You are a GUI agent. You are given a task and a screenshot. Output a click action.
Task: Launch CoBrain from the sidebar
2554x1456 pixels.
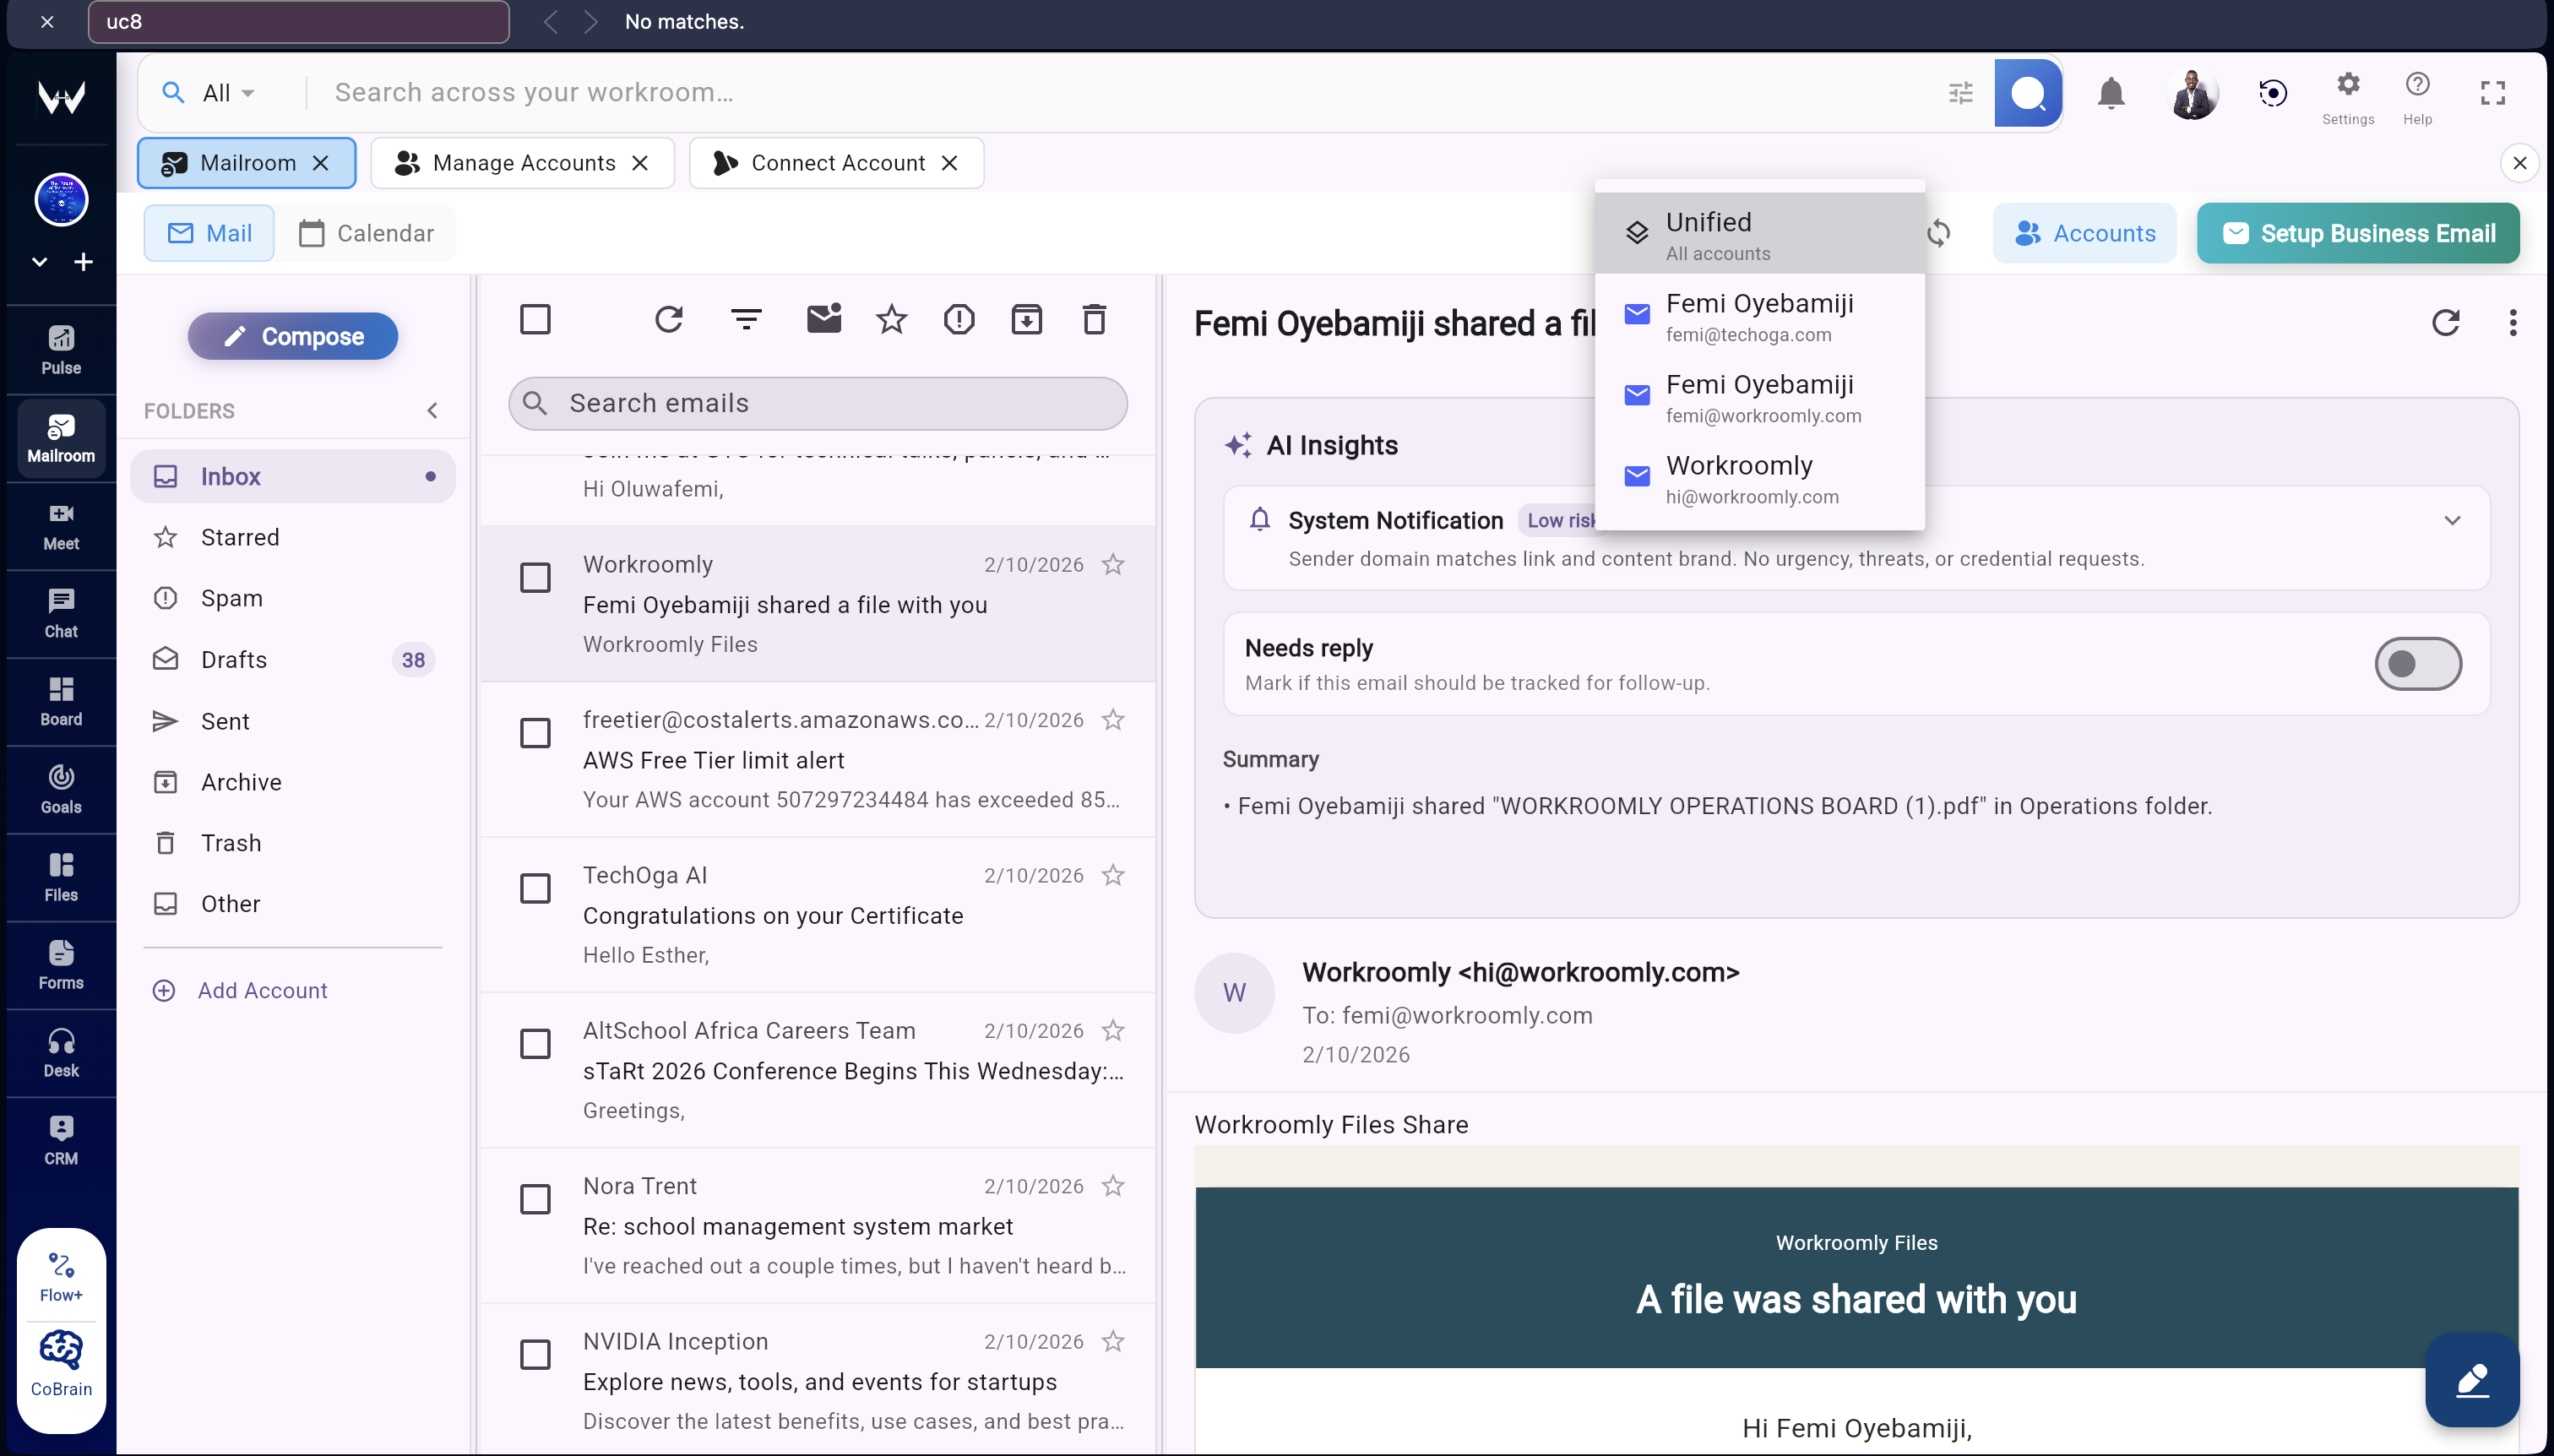pos(60,1362)
